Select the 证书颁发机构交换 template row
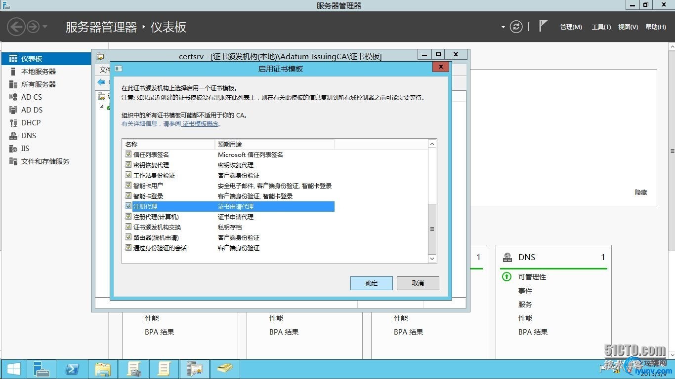The height and width of the screenshot is (379, 675). [229, 227]
